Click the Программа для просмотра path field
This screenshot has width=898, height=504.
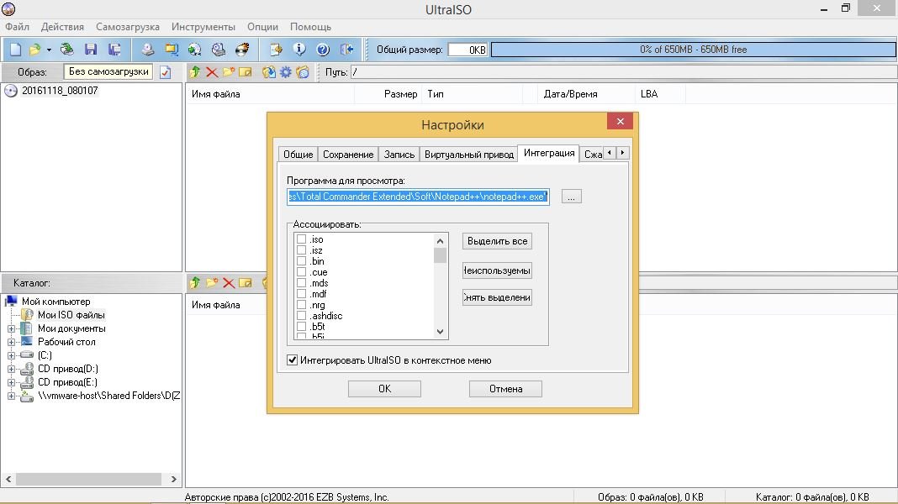(417, 197)
